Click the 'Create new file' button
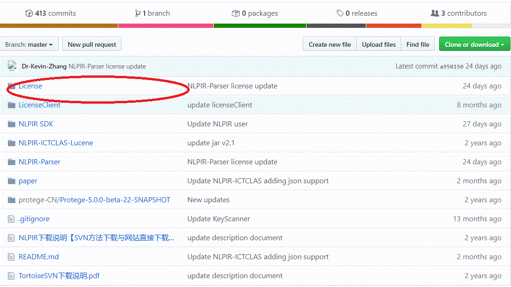The image size is (511, 287). tap(329, 44)
